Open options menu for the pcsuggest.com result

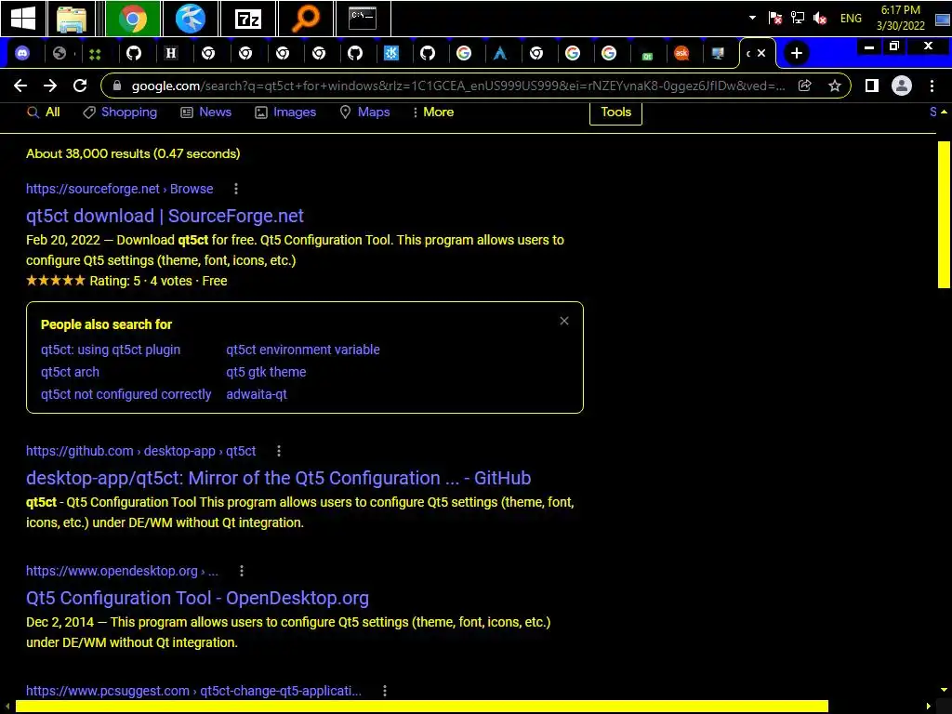(385, 691)
